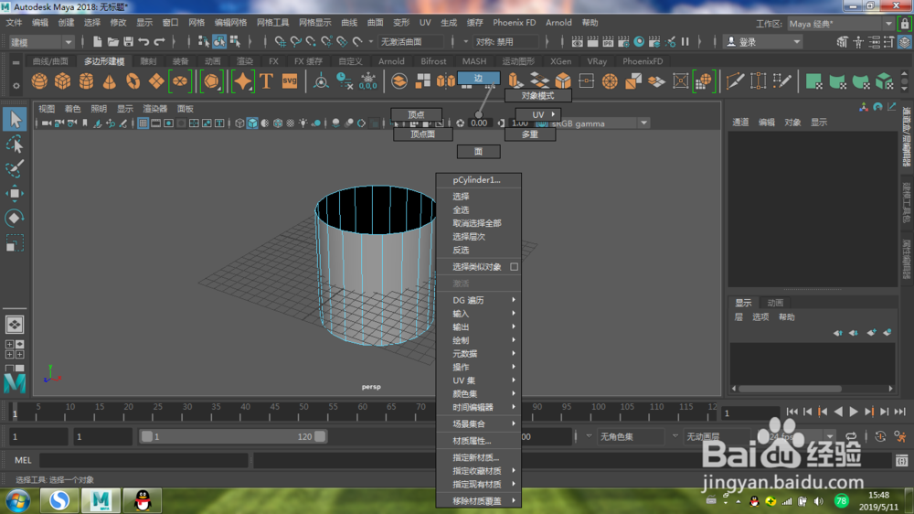This screenshot has width=914, height=514.
Task: Expand the 指定收藏材质 submenu
Action: pyautogui.click(x=479, y=471)
